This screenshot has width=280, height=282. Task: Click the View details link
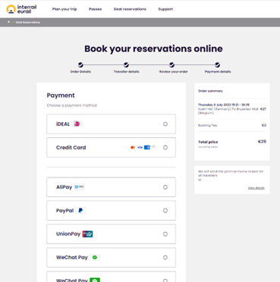pos(256,188)
